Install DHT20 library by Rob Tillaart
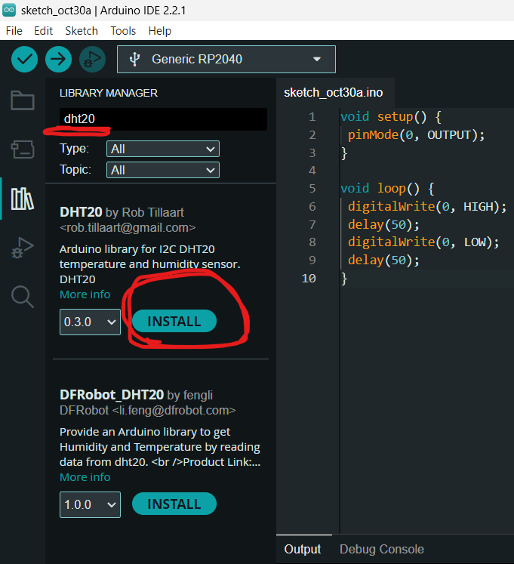 pyautogui.click(x=174, y=321)
